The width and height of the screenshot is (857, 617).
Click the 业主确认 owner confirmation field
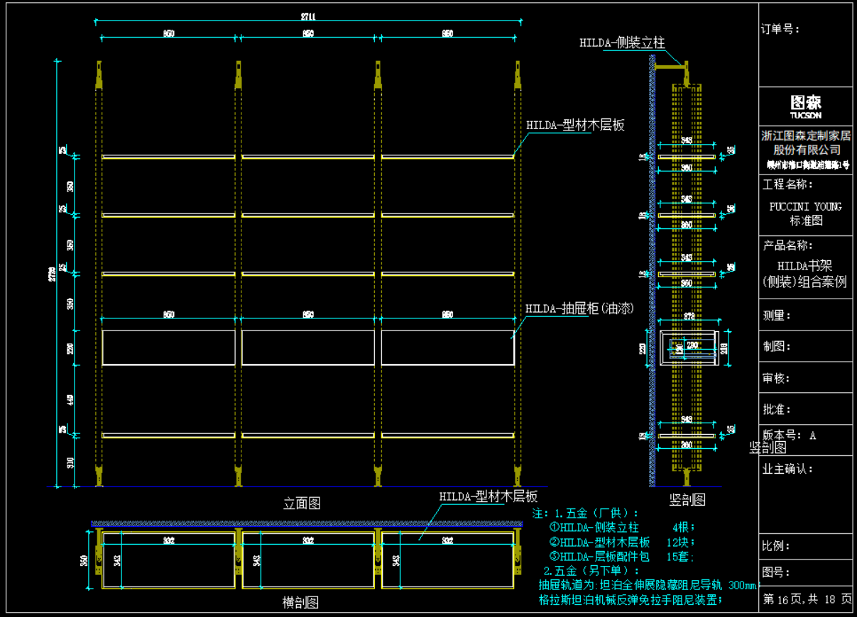click(787, 469)
